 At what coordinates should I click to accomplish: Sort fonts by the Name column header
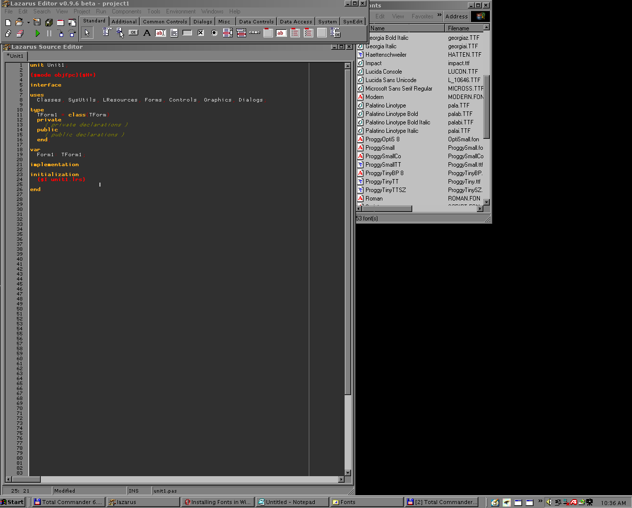point(406,28)
